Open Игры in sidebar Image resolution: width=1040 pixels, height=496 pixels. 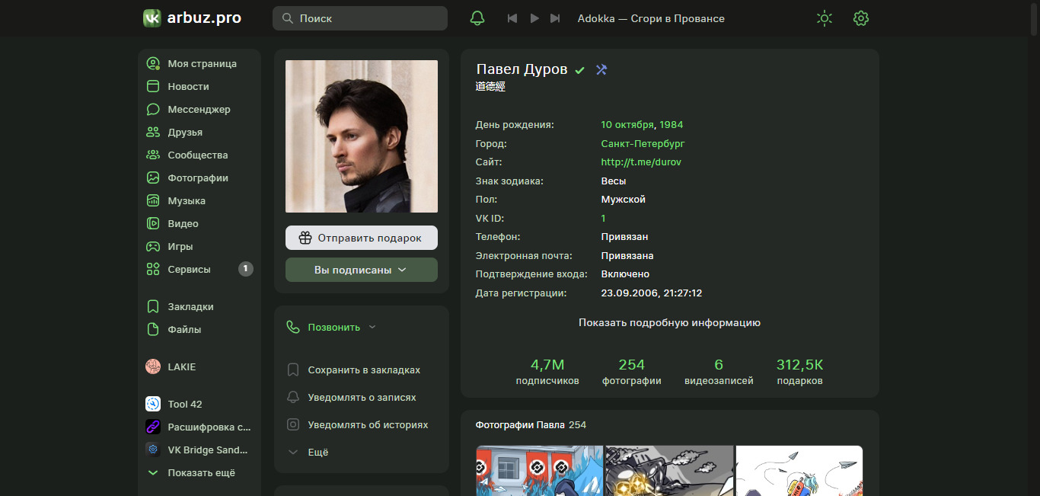tap(199, 247)
